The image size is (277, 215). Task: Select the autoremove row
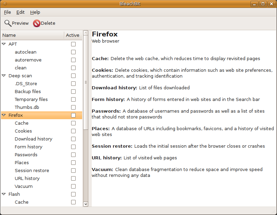click(x=42, y=60)
